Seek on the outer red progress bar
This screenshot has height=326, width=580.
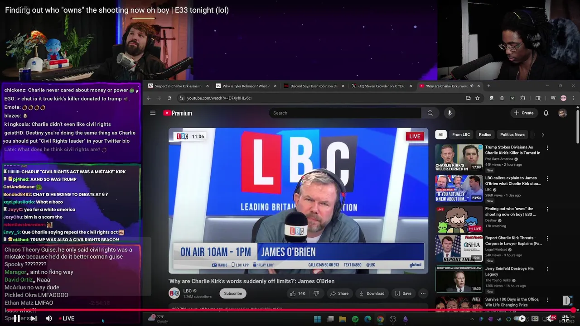[290, 310]
